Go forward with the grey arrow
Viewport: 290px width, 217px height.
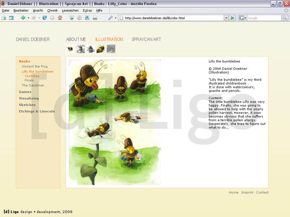pyautogui.click(x=34, y=18)
